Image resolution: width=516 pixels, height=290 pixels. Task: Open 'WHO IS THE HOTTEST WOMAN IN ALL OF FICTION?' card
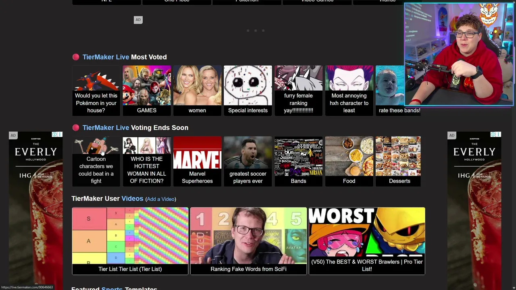147,161
